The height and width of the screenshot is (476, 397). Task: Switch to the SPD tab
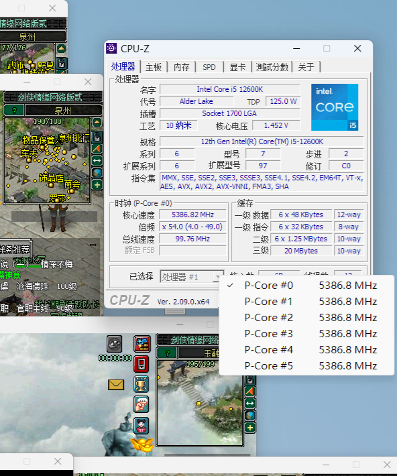209,67
